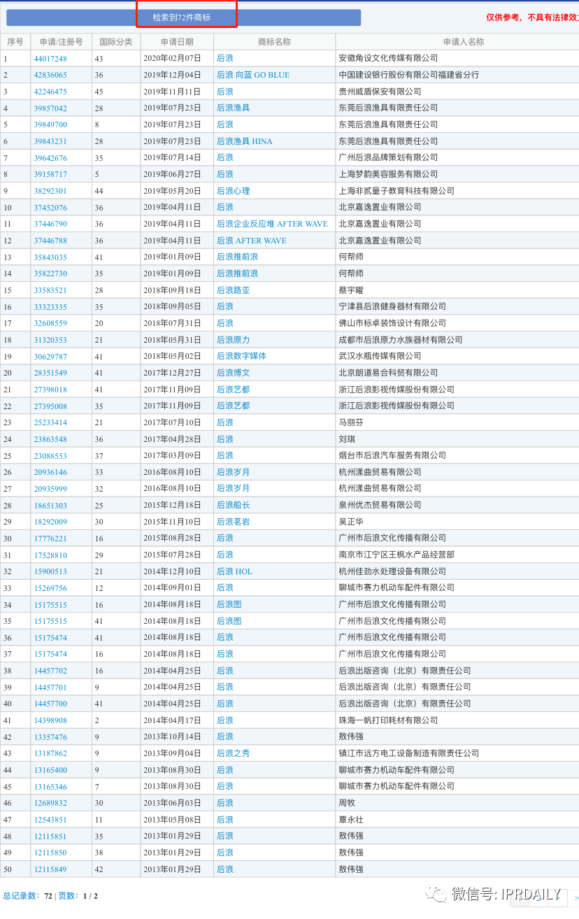Viewport: 579px width, 919px height.
Task: Open application number 33583521
Action: coord(50,290)
